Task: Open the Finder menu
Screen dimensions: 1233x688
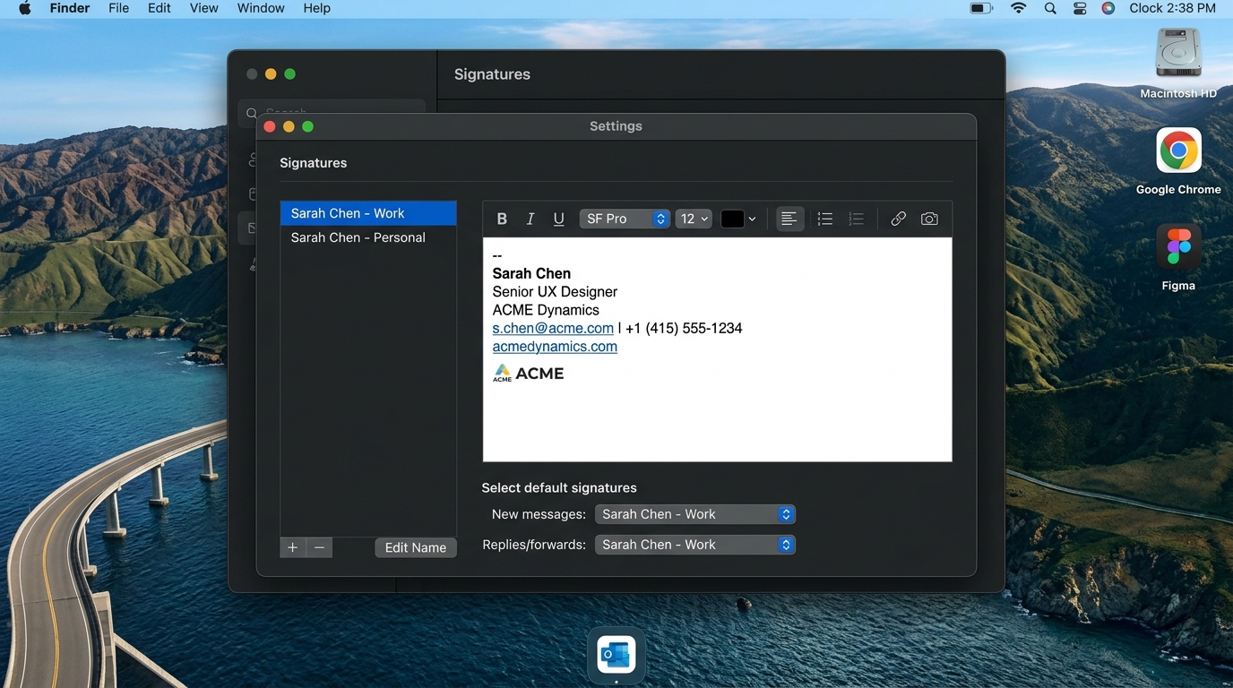Action: coord(70,8)
